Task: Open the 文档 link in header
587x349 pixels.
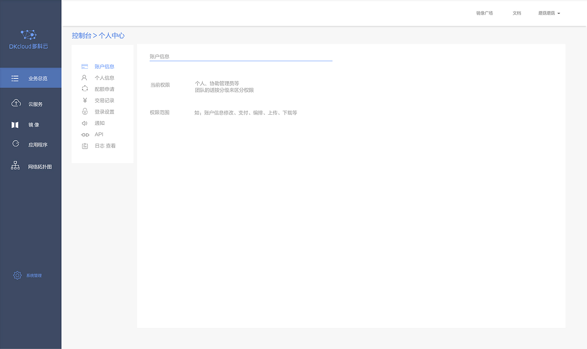Action: [x=517, y=13]
